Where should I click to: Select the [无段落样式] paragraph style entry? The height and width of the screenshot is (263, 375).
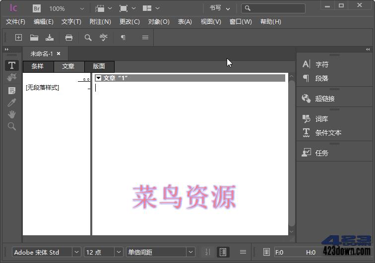[x=42, y=88]
